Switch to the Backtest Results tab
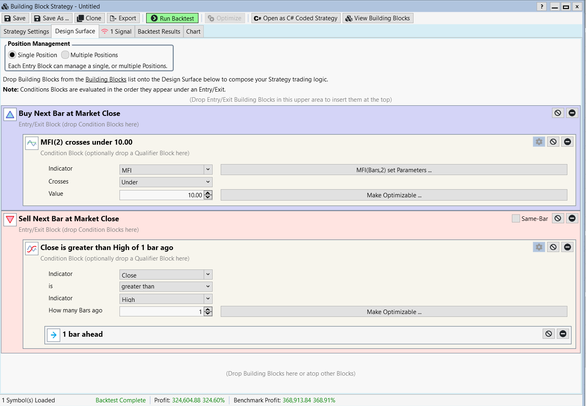 pos(159,32)
